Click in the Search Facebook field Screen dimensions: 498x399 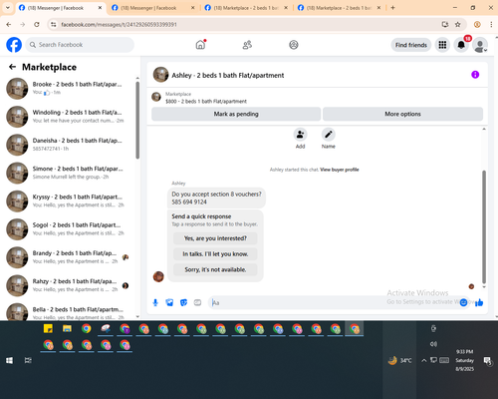(x=80, y=45)
